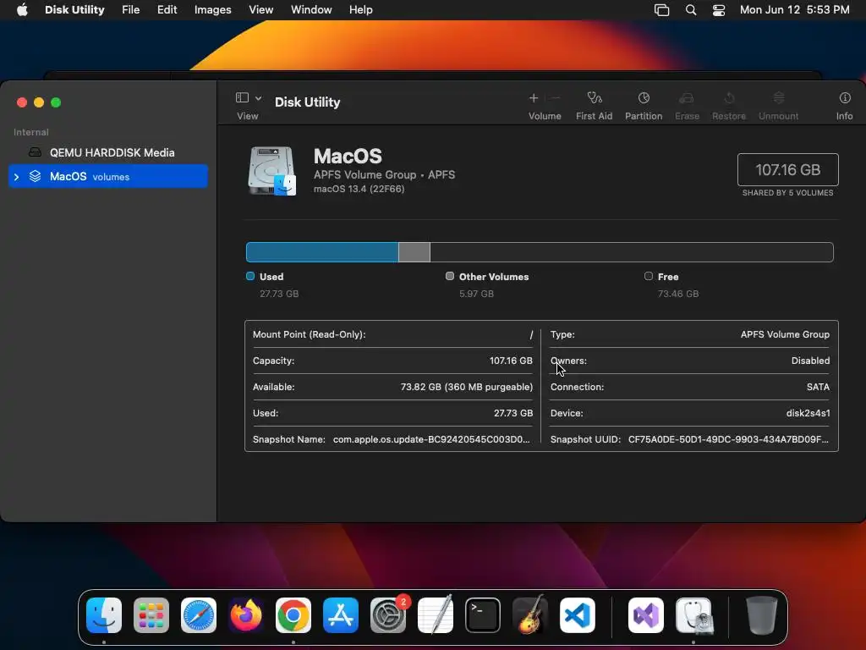Open Finder from the Dock
The width and height of the screenshot is (866, 650).
coord(104,615)
